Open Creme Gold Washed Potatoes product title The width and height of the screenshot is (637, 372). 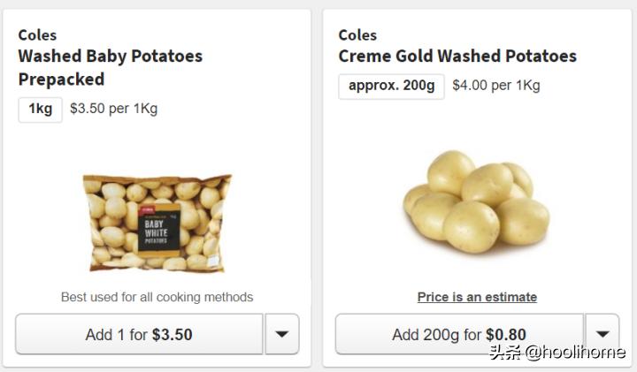[457, 57]
